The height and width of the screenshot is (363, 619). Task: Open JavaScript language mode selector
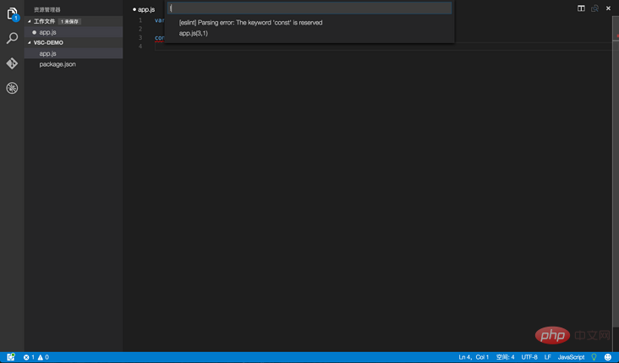[x=571, y=357]
